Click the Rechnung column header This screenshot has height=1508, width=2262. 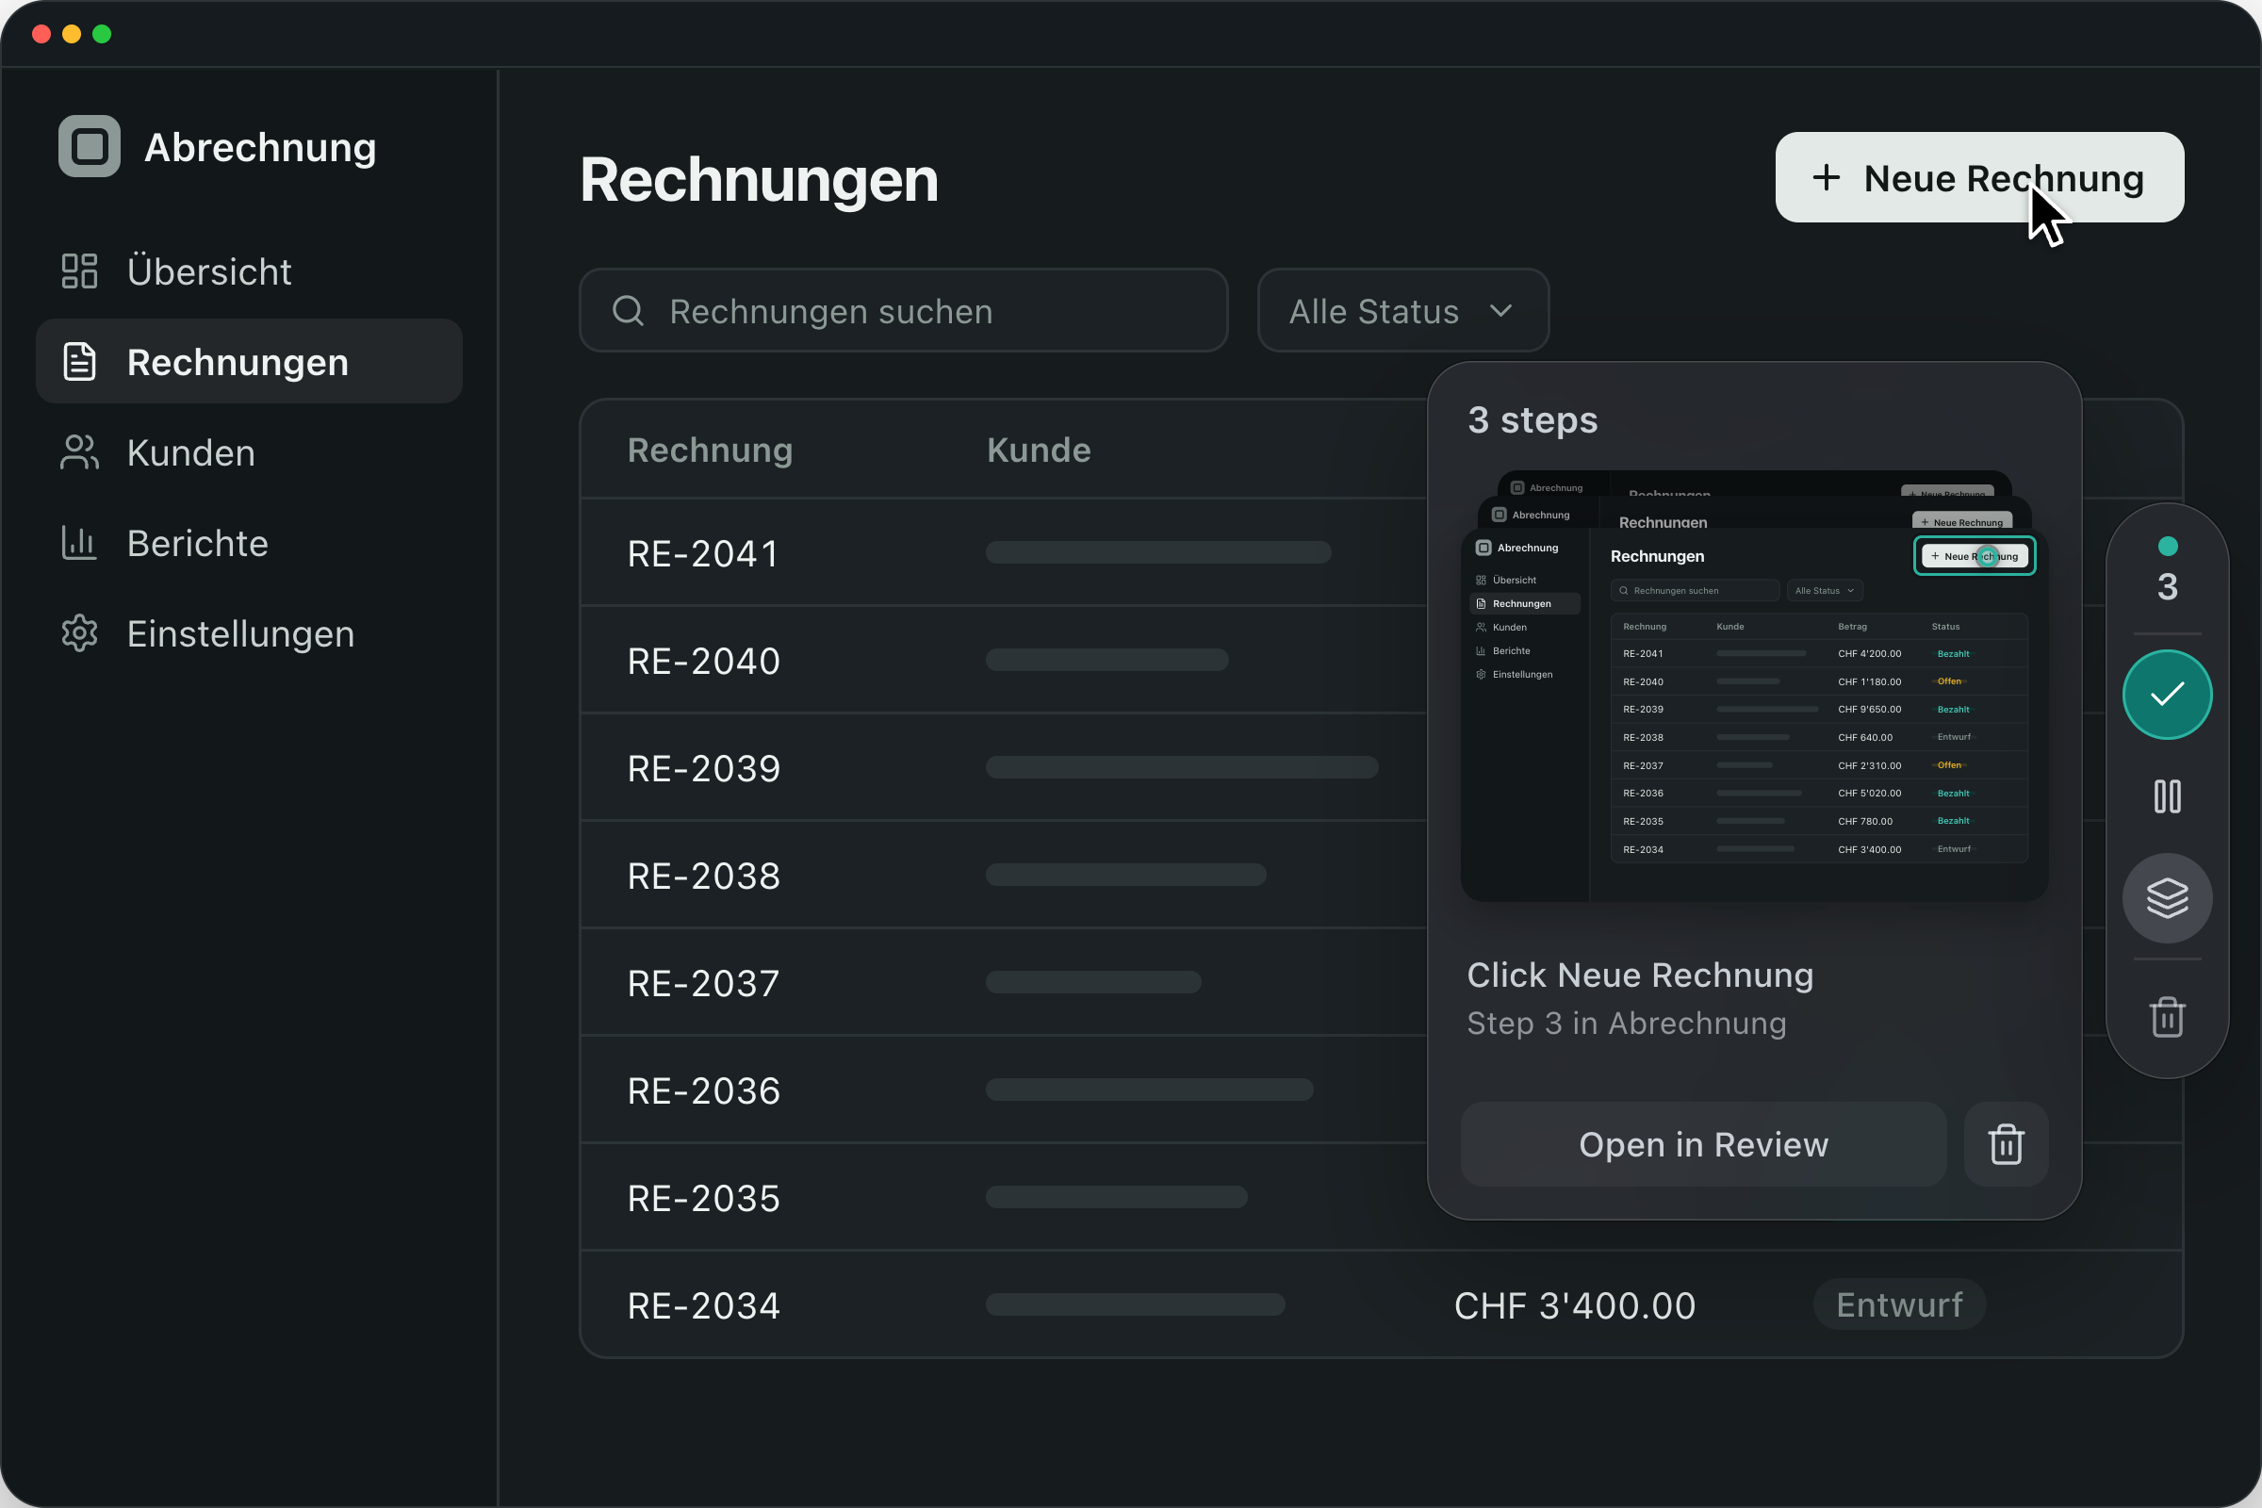click(x=710, y=450)
